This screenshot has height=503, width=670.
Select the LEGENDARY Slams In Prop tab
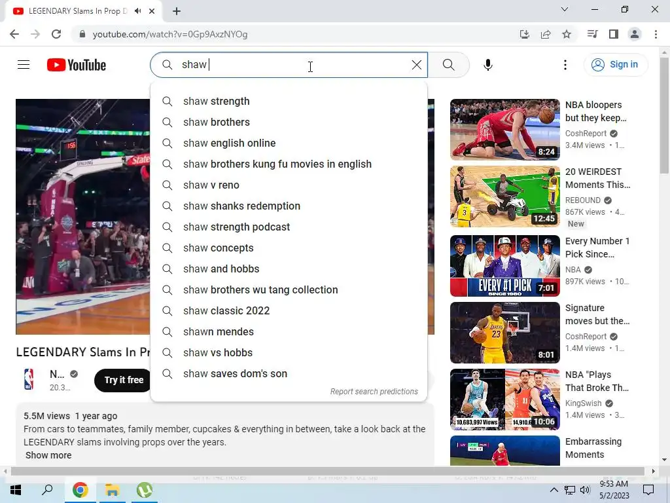coord(79,11)
